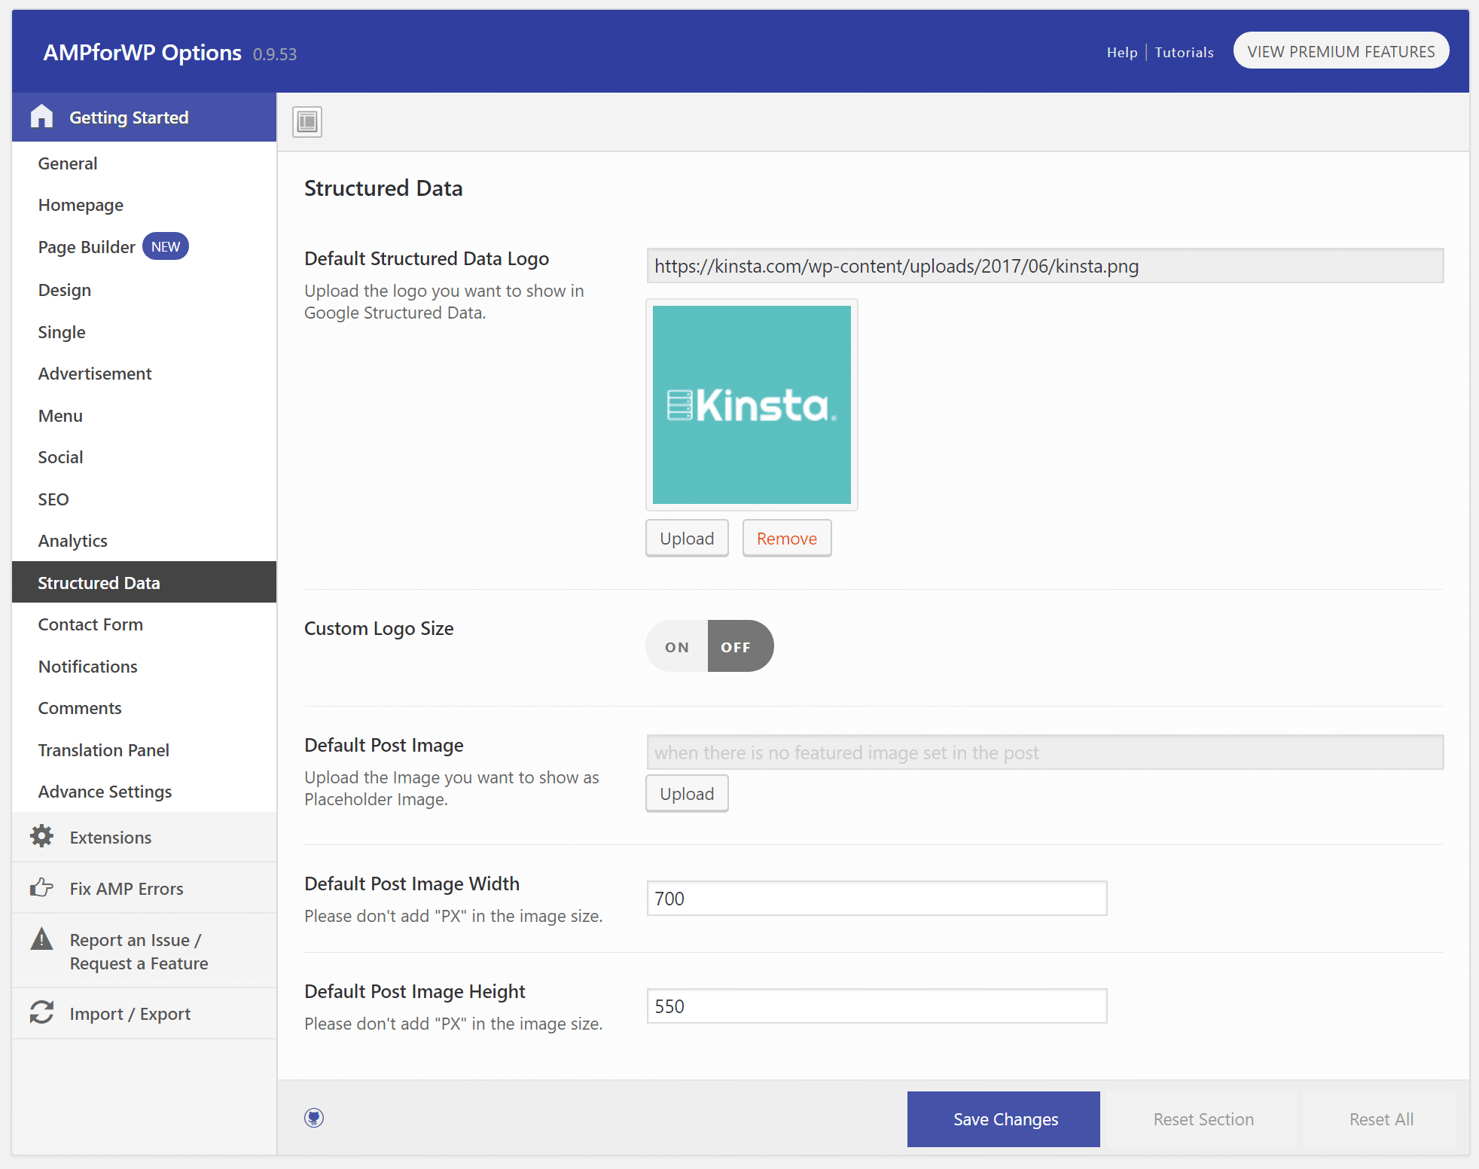Viewport: 1479px width, 1169px height.
Task: Click the Remove button for current logo
Action: click(786, 538)
